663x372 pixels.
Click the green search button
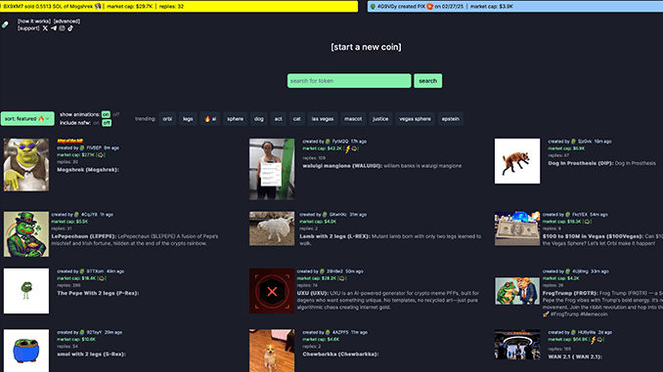428,81
